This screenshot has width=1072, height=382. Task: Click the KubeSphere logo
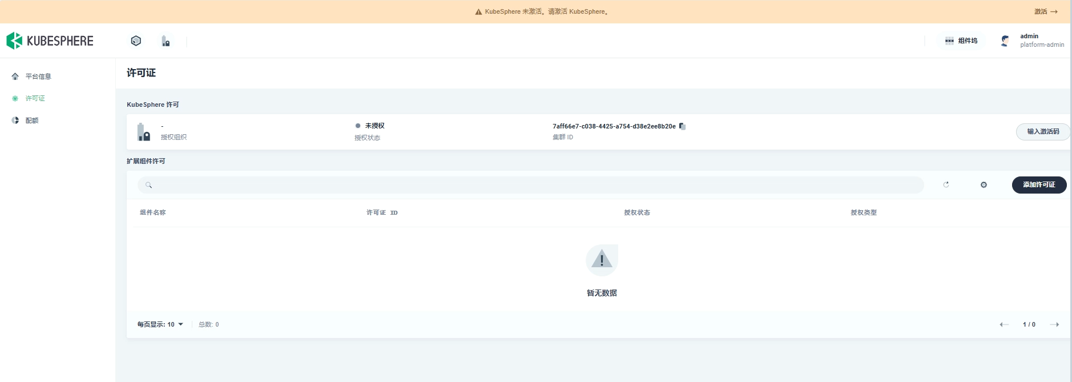tap(50, 41)
